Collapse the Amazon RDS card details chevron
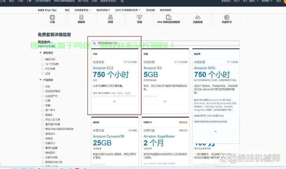The height and width of the screenshot is (169, 286). click(215, 131)
